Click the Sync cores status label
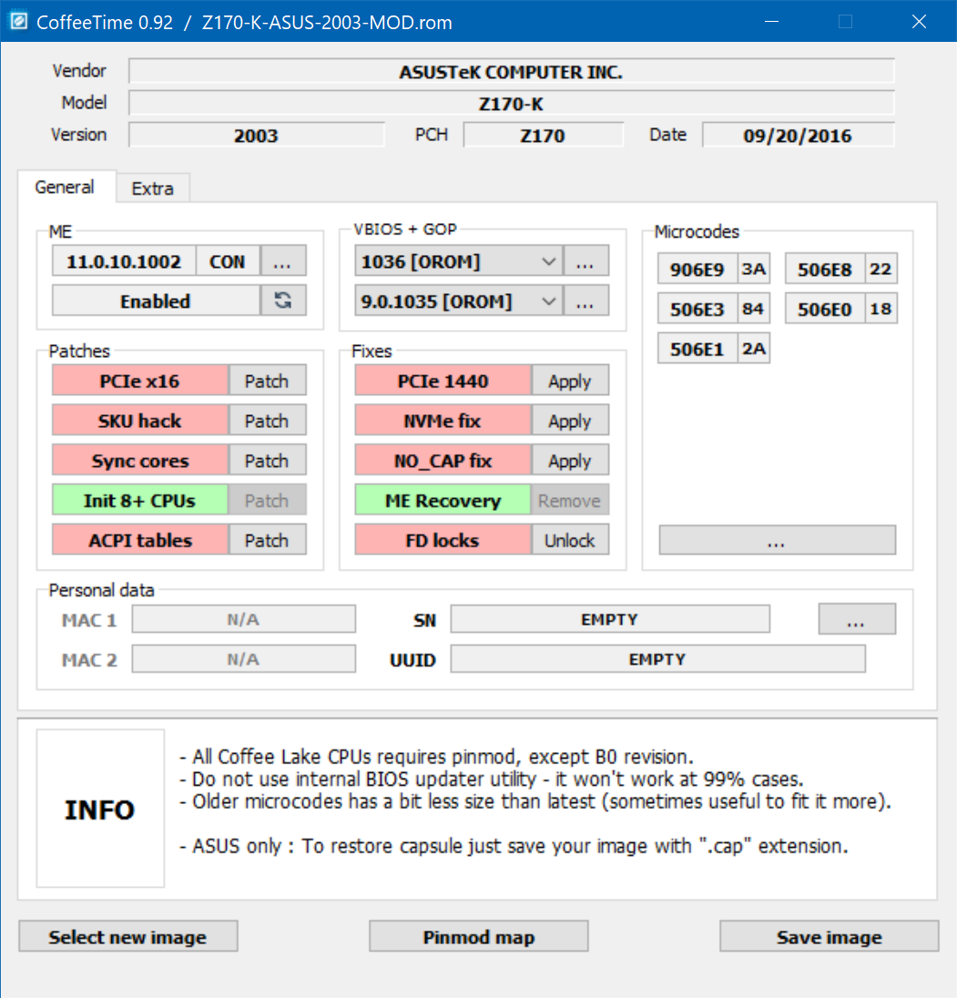This screenshot has width=957, height=998. coord(140,461)
